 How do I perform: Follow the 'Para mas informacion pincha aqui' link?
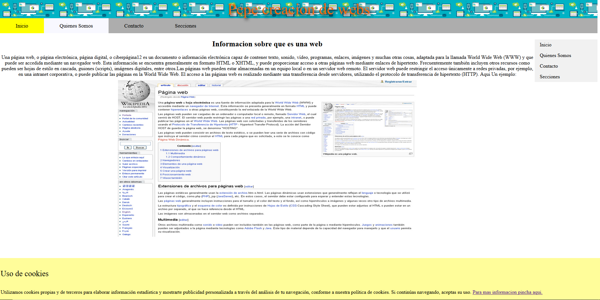(x=507, y=292)
